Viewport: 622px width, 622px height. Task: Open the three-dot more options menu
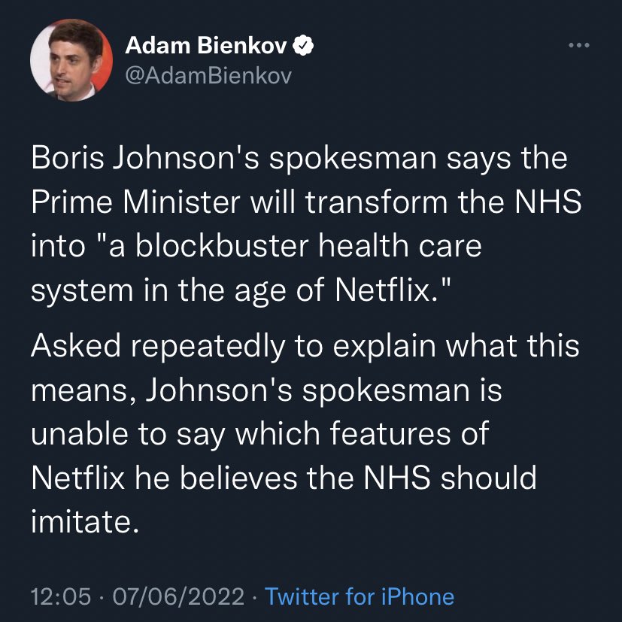pos(578,46)
